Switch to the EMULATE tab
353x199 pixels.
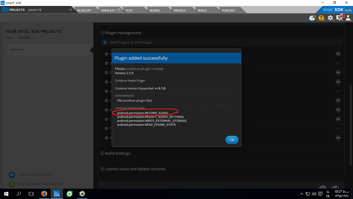click(111, 10)
